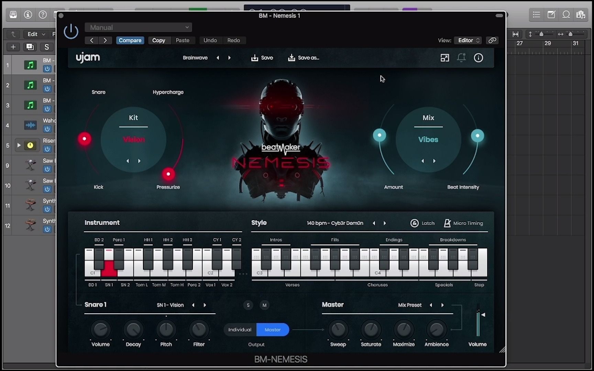Viewport: 594px width, 371px height.
Task: Click the Paste button
Action: [183, 40]
